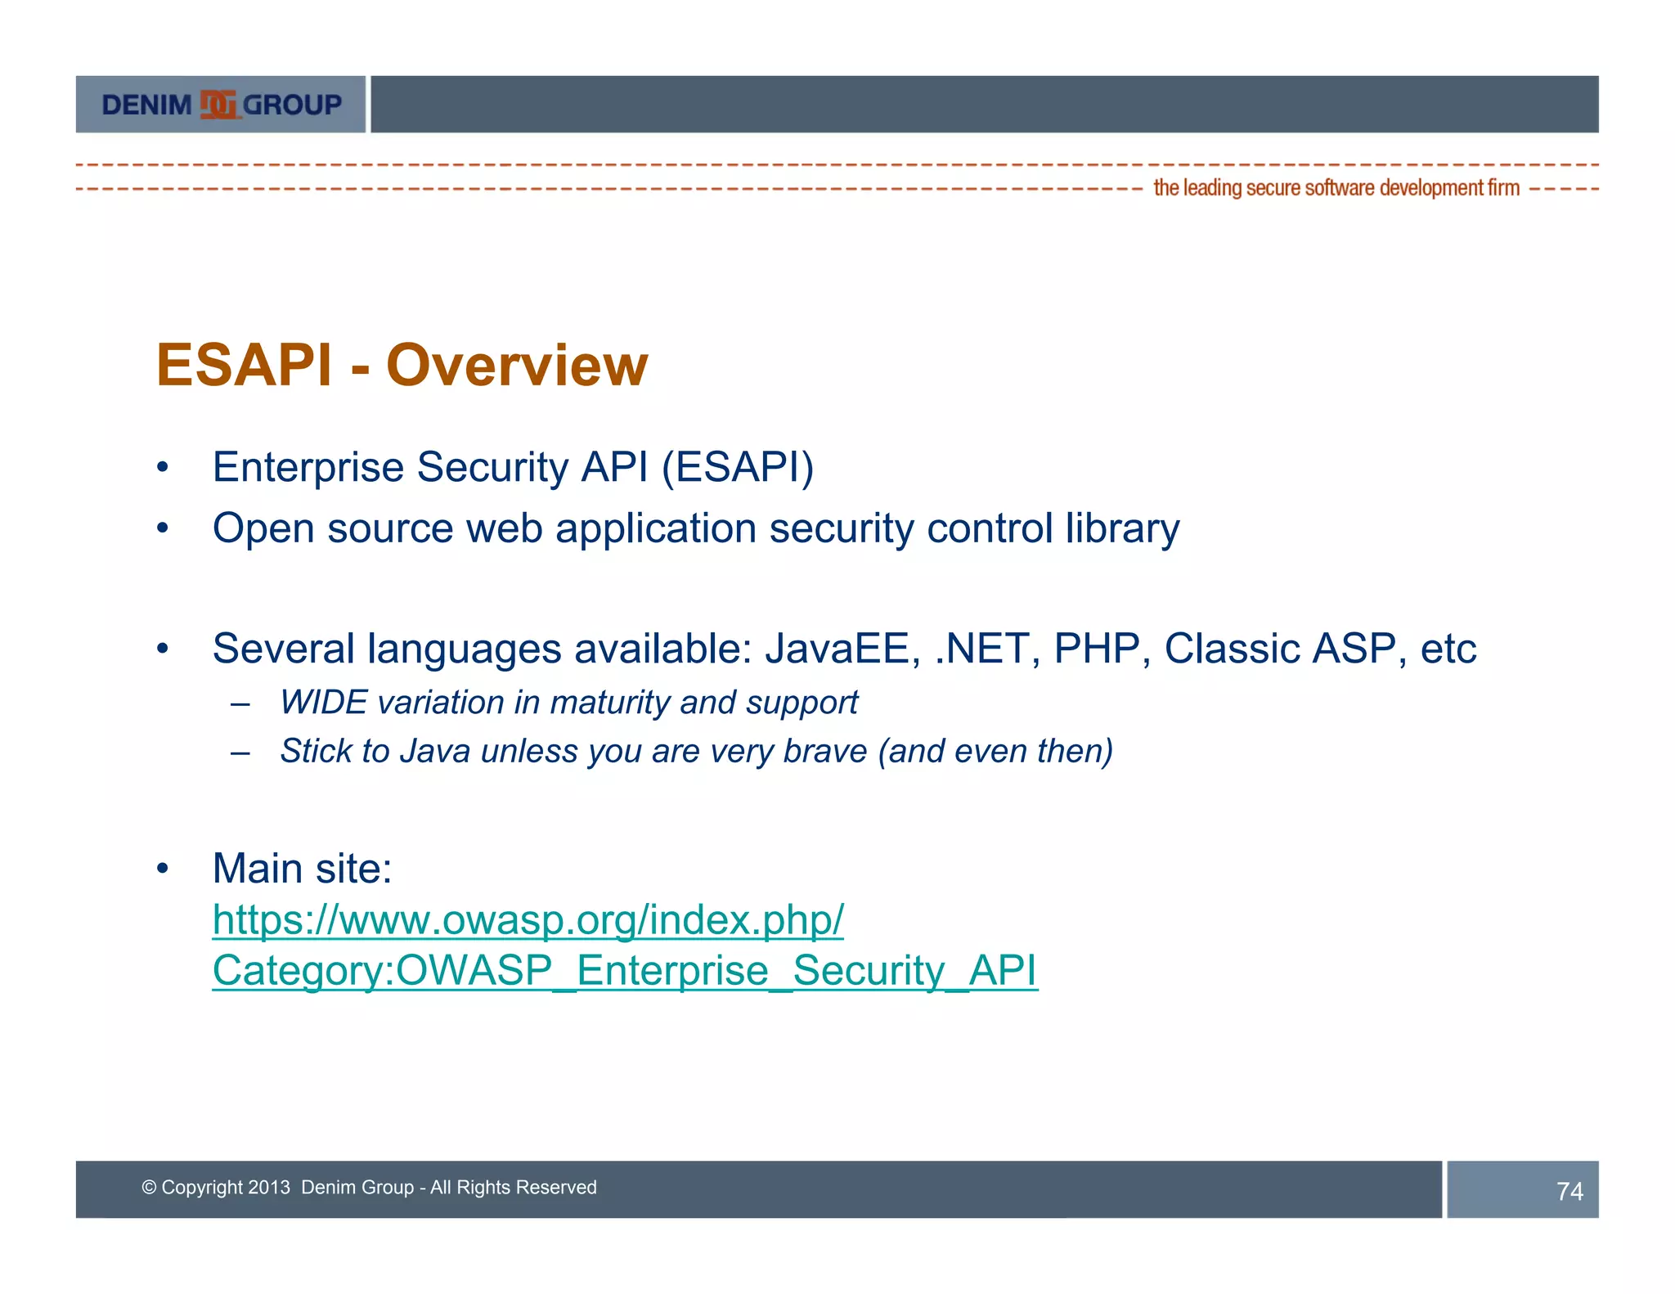
Task: Click the Stick to Java sub-bullet
Action: [x=696, y=751]
